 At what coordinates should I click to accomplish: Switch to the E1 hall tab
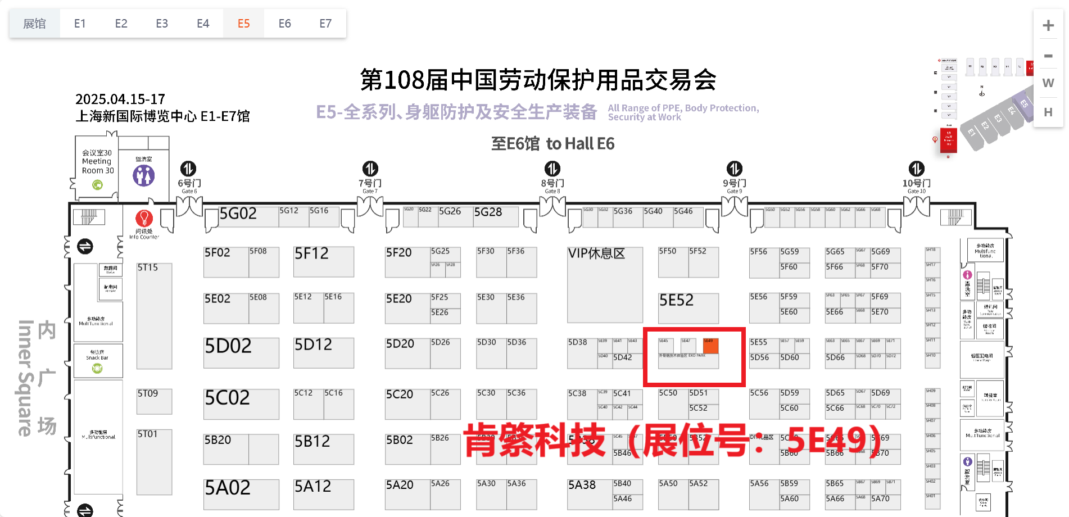point(80,23)
